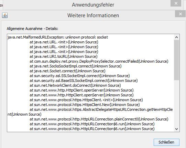Screen dimensions: 186x148
Task: Click the DeployProxySelector.connectFailed stack line
Action: [x=99, y=61]
